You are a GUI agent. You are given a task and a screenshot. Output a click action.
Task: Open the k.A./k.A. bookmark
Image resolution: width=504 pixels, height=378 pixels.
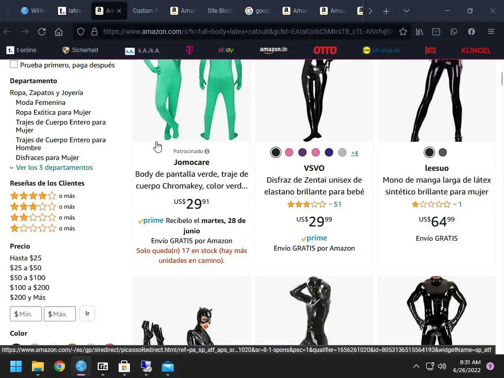143,51
